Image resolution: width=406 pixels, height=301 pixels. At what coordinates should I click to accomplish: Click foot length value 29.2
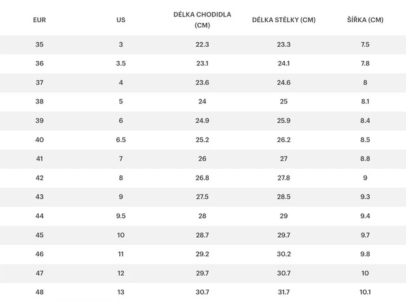point(202,254)
